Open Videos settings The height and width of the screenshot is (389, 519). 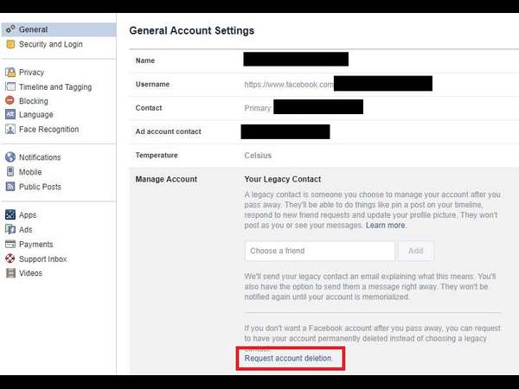30,273
